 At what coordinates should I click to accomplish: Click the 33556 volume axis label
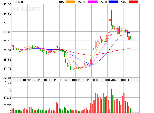(x=7, y=105)
